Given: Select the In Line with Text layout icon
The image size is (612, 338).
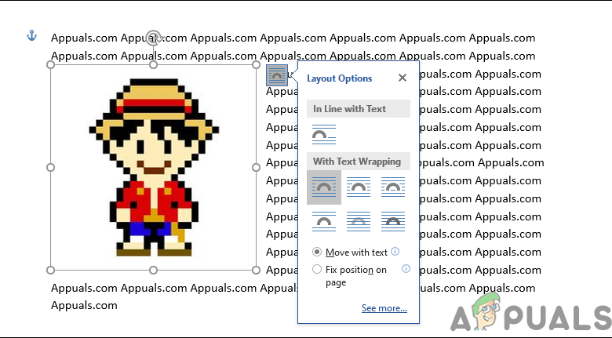Looking at the screenshot, I should [x=324, y=135].
